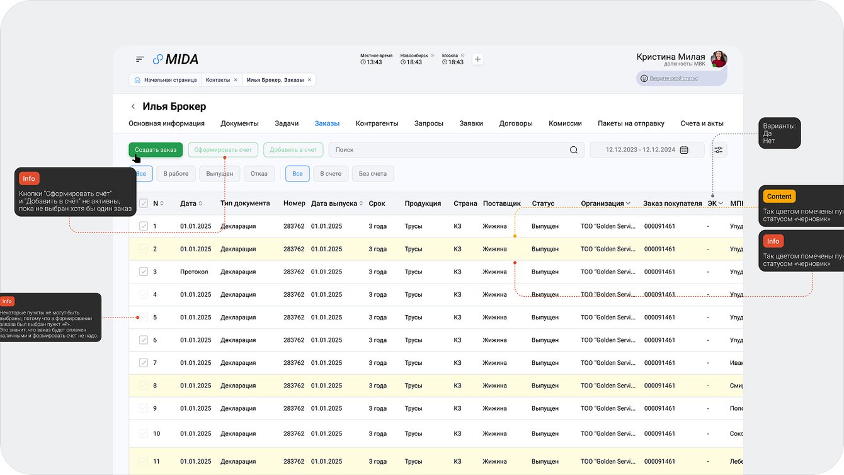Click the smiley icon in the status field
844x475 pixels.
[644, 79]
